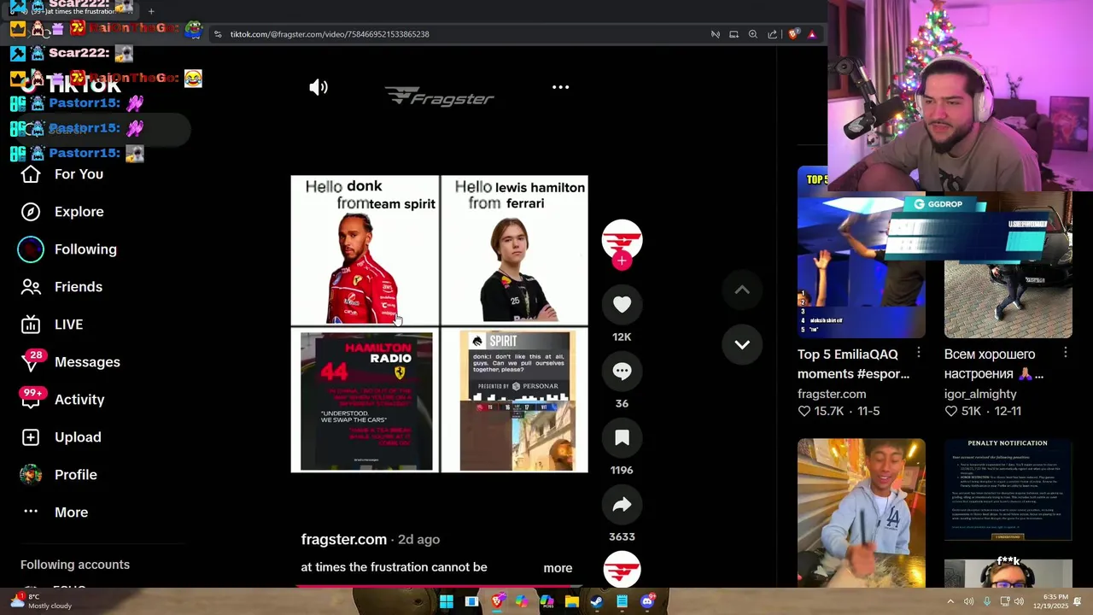Open Discord from the taskbar
The height and width of the screenshot is (615, 1093).
pos(647,601)
